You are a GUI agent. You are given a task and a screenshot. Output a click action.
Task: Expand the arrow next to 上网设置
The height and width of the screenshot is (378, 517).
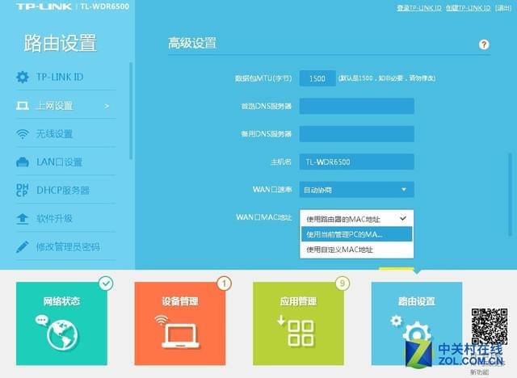point(107,106)
